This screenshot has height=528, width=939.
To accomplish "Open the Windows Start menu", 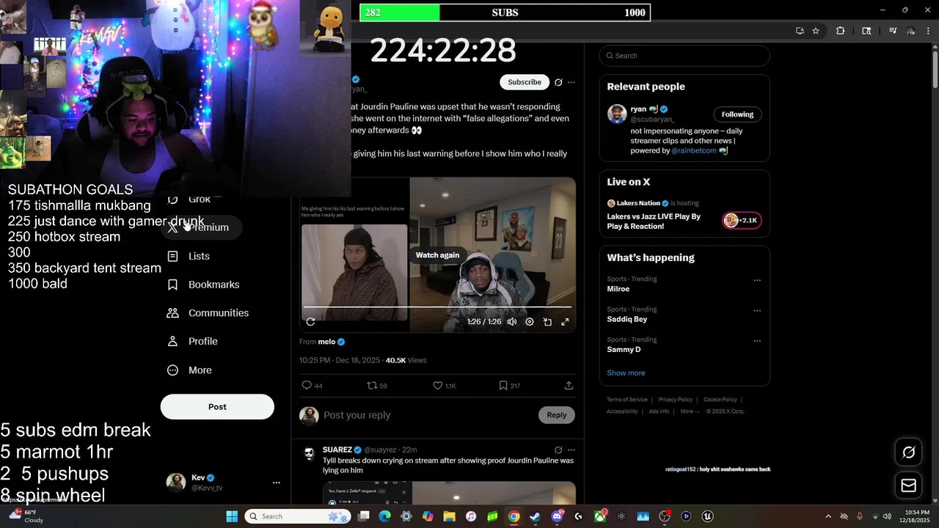I will (232, 516).
